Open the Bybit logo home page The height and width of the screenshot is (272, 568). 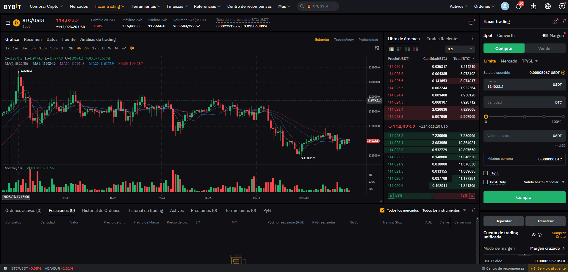12,6
